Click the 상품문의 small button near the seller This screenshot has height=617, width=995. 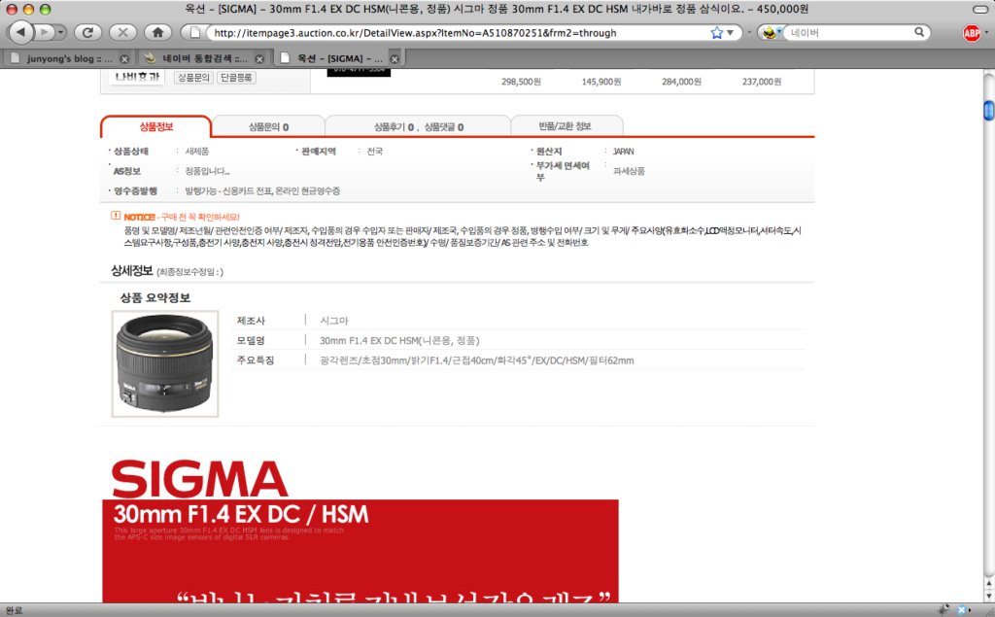point(193,78)
